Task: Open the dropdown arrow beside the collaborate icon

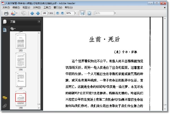Action: pos(17,13)
